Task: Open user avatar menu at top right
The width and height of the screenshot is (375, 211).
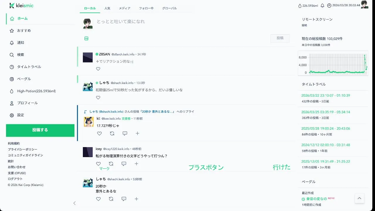Action: click(364, 4)
